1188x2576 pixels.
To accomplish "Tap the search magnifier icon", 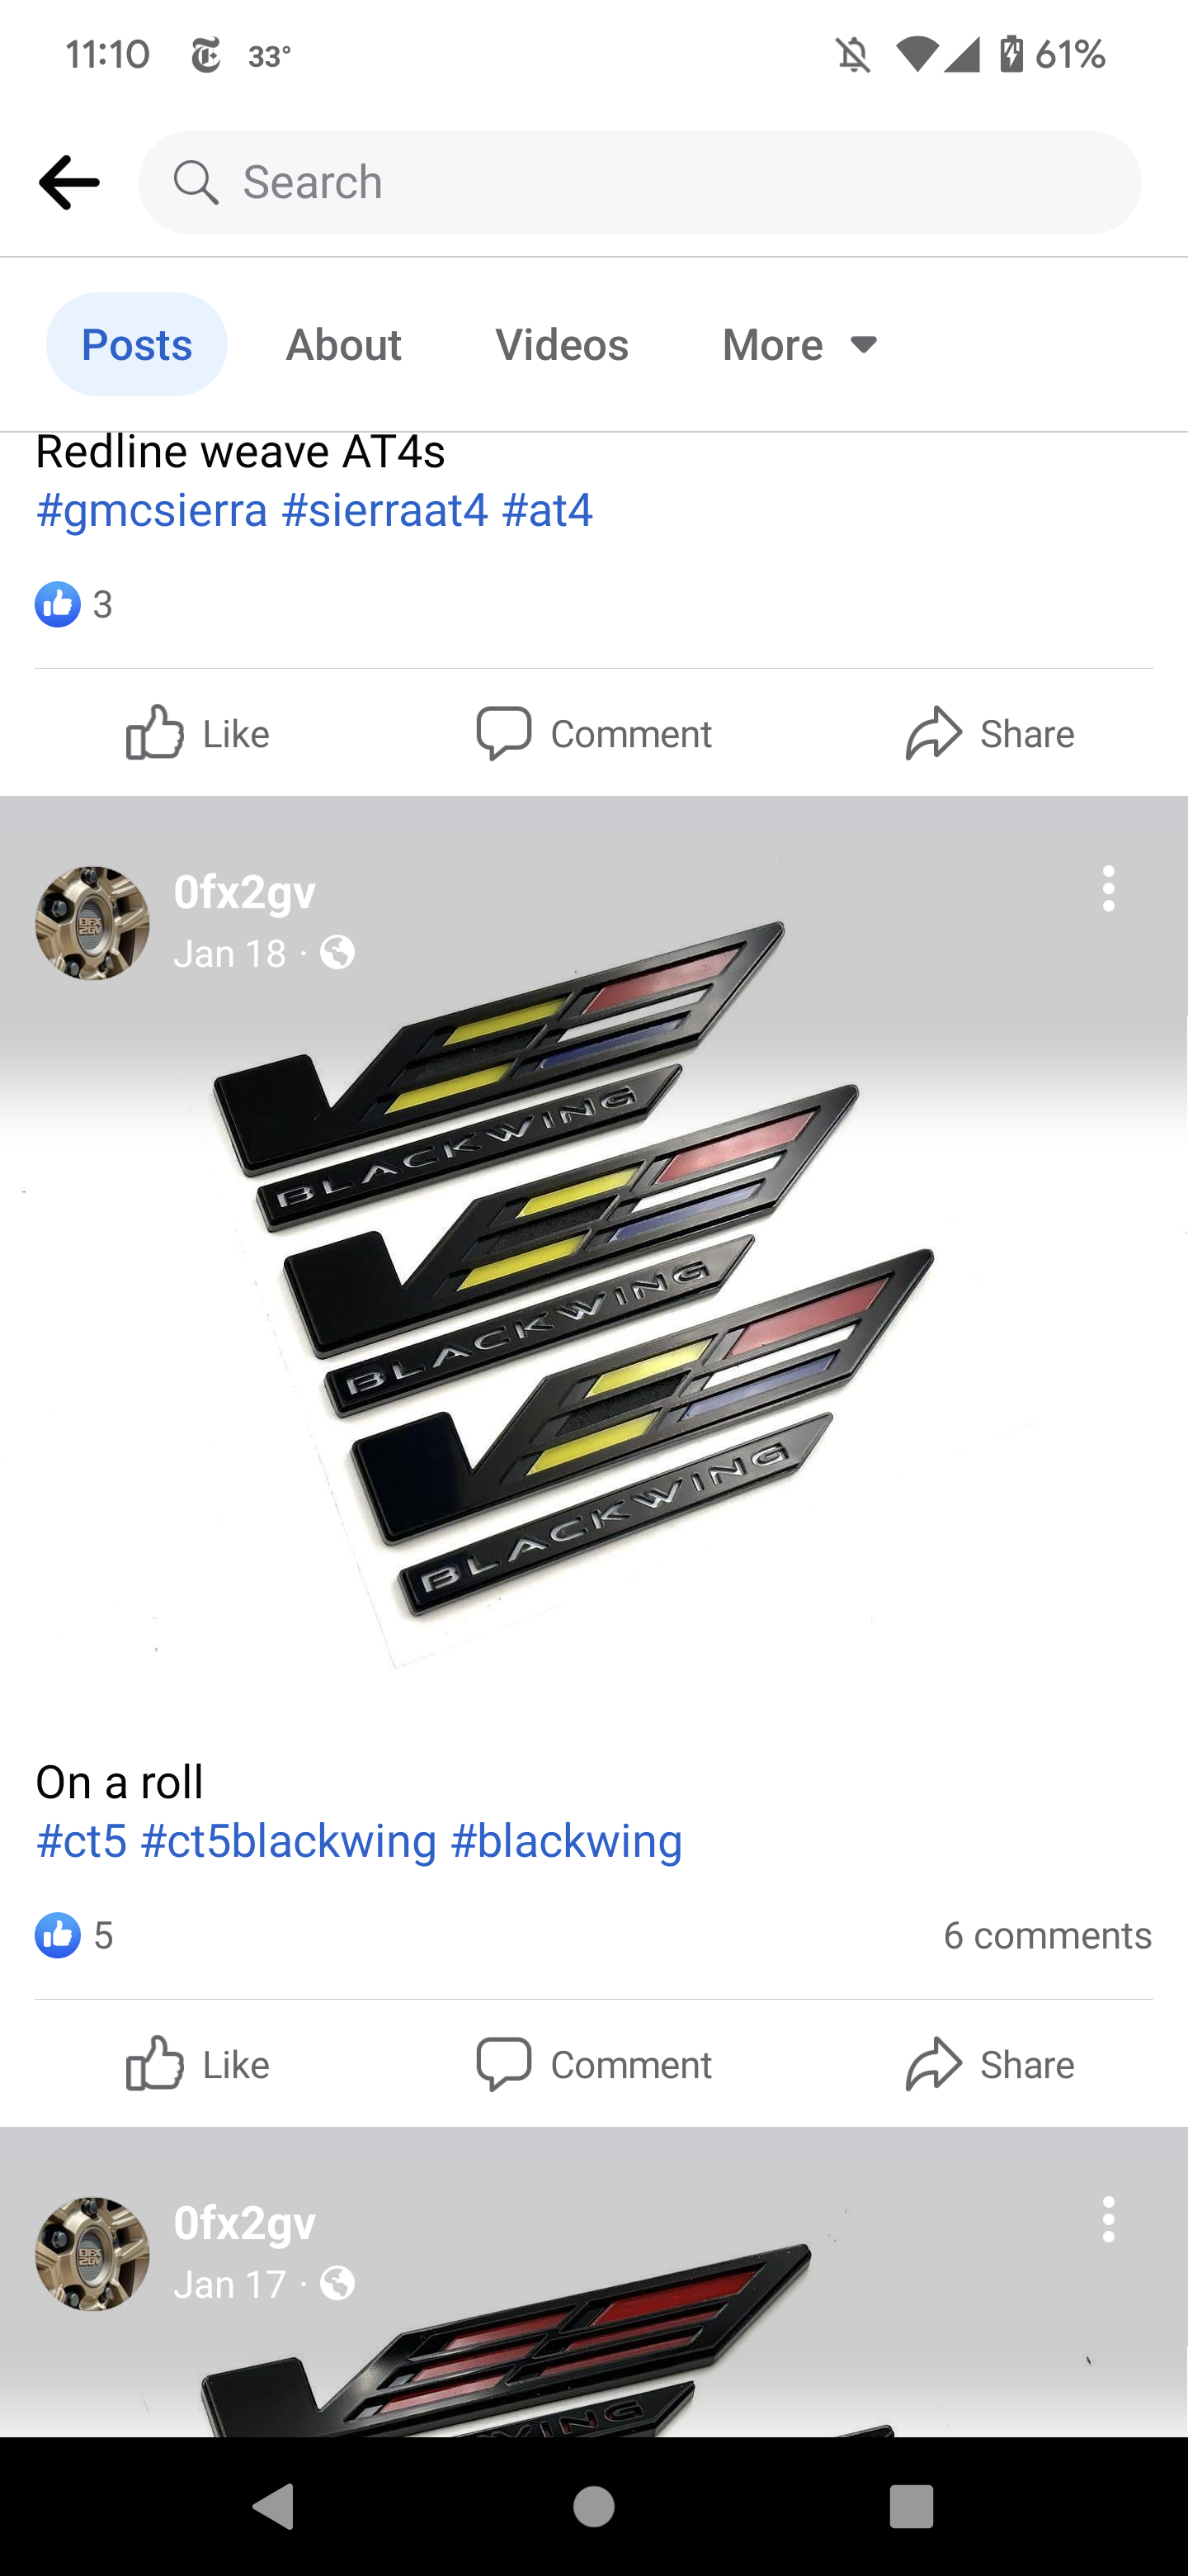I will [x=195, y=182].
